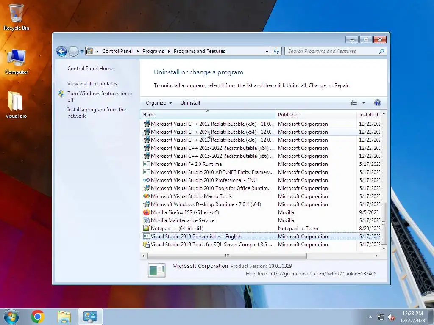The height and width of the screenshot is (325, 434).
Task: Select Visual Studio 2010 Prerequisites - English row
Action: [x=261, y=236]
